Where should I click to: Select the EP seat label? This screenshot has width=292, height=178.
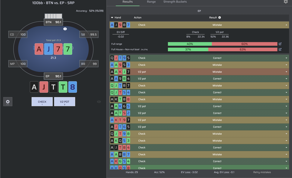coord(53,76)
